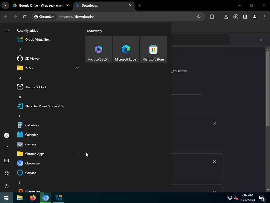Expand the 7-Zip folder chevron
The height and width of the screenshot is (203, 270).
point(78,68)
